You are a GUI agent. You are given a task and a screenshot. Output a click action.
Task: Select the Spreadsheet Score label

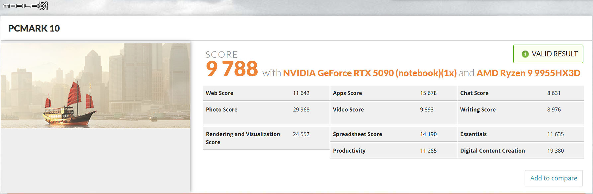pos(358,134)
